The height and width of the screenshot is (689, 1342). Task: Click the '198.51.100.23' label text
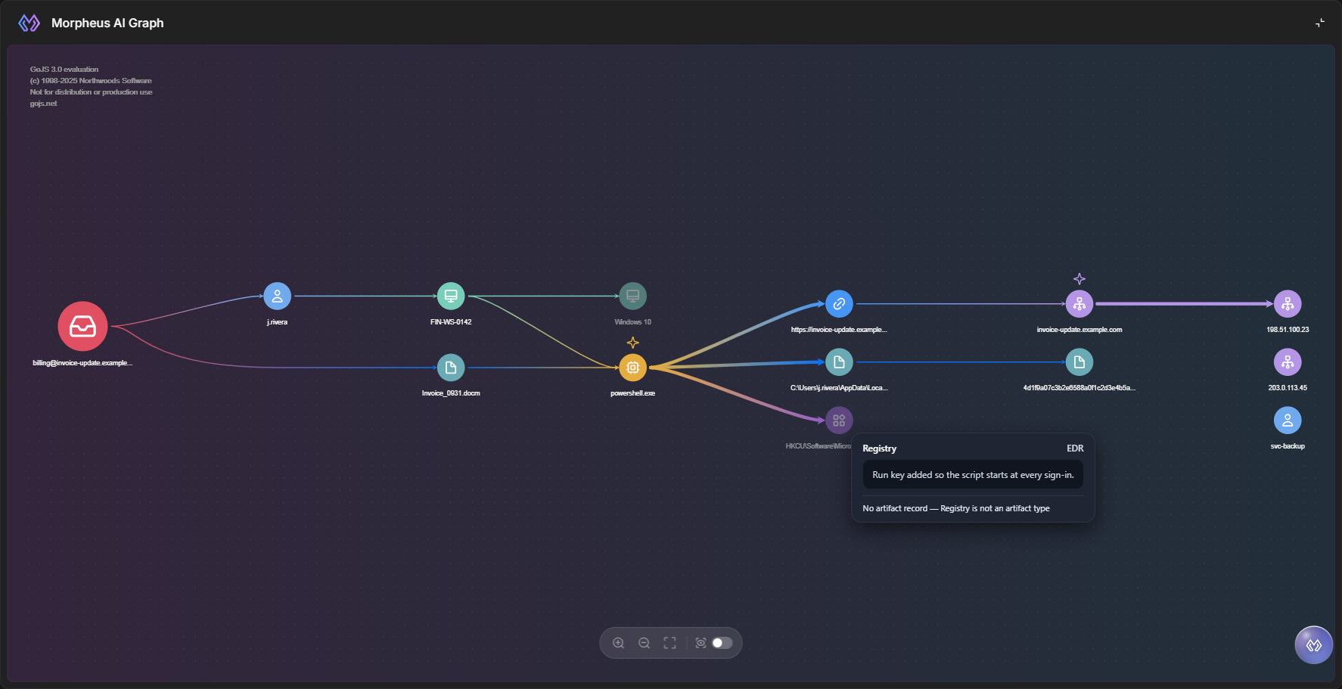tap(1288, 330)
